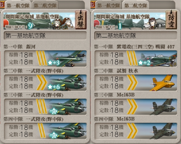Viewport: 181px width, 144px height.
Task: Click the ★+3 improvement badge on 銀河
Action: tap(54, 63)
